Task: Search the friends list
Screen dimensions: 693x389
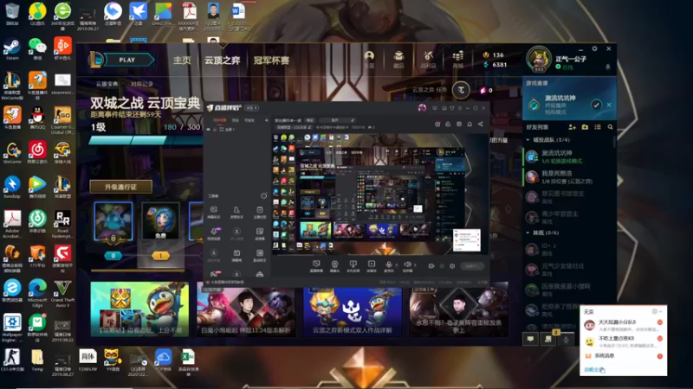Action: pyautogui.click(x=610, y=127)
